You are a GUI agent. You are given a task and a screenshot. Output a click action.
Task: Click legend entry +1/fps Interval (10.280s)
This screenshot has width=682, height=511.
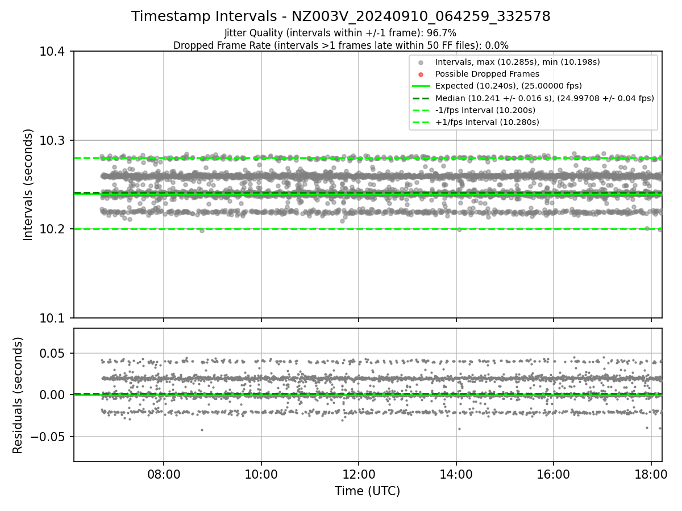tap(486, 122)
